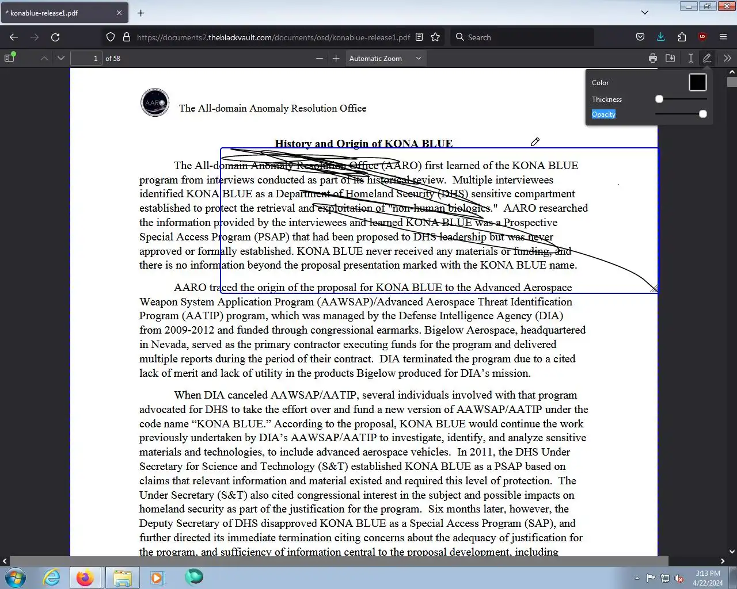
Task: Open the Automatic Zoom dropdown
Action: 386,58
